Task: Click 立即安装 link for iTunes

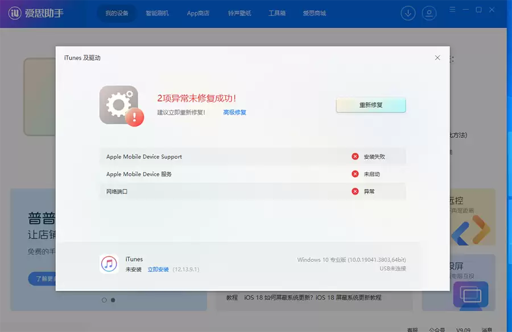Action: coord(158,270)
